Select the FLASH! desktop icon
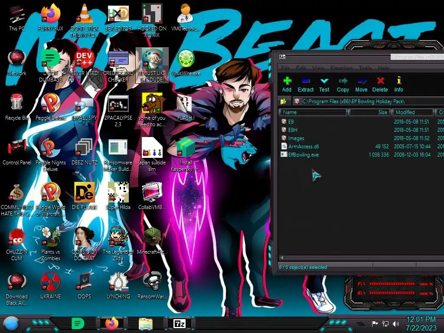This screenshot has height=333, width=444. click(x=186, y=107)
